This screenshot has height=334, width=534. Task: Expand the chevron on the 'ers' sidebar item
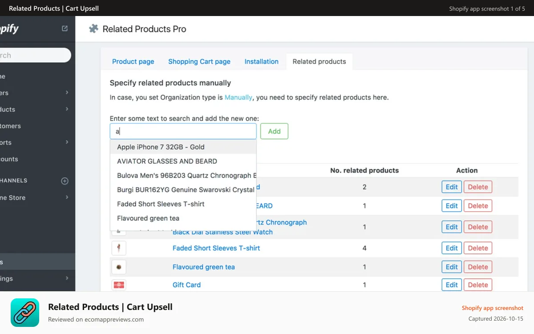point(67,93)
